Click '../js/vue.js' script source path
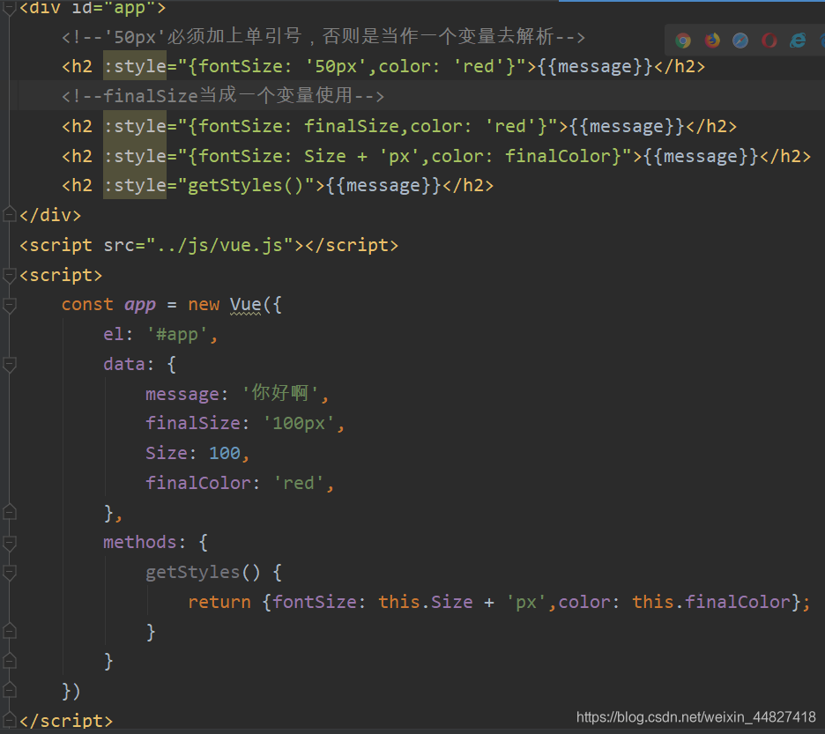Screen dimensions: 825x734 coord(219,245)
